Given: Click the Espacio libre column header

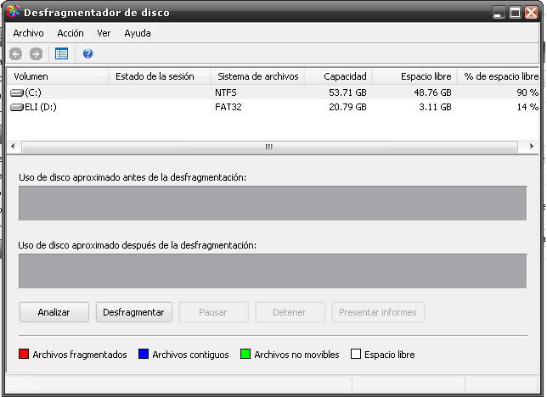Looking at the screenshot, I should coord(414,76).
